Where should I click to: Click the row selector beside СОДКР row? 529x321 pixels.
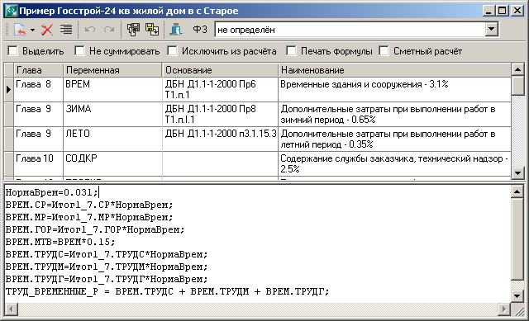[8, 163]
